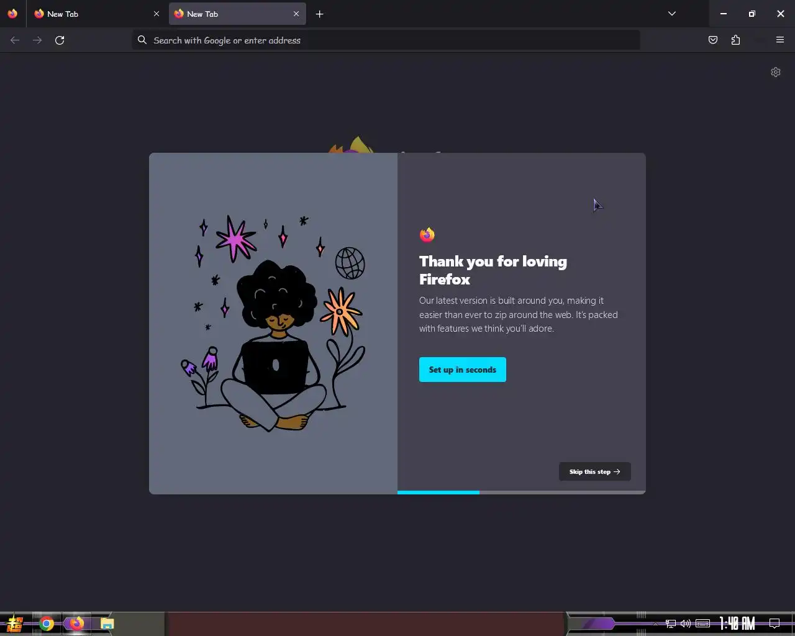Viewport: 795px width, 636px height.
Task: Open the notification center icon
Action: (775, 624)
